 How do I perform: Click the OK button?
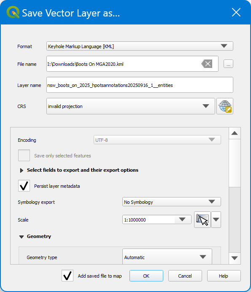(146, 276)
